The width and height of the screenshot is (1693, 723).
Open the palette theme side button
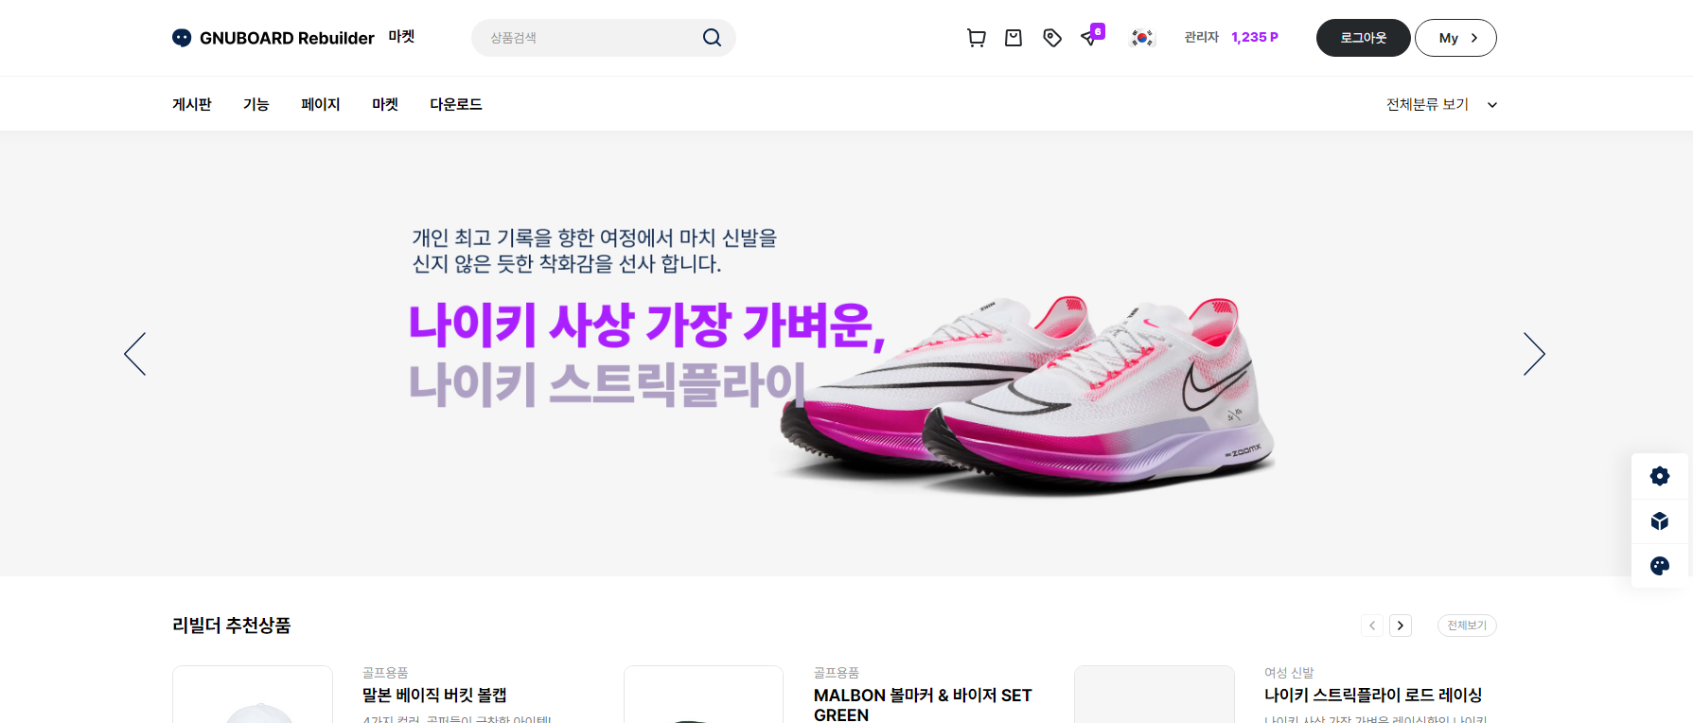1660,566
